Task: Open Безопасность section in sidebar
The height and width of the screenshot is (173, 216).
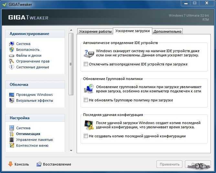Action: click(x=28, y=50)
